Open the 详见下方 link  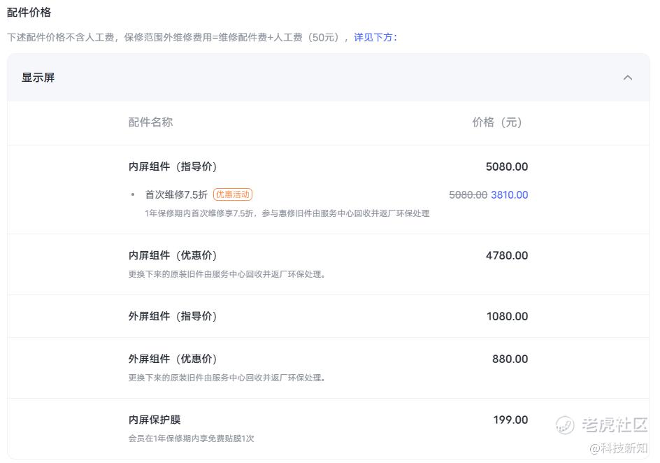[x=373, y=37]
